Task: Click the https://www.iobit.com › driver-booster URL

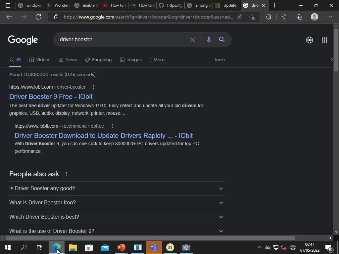Action: [47, 87]
